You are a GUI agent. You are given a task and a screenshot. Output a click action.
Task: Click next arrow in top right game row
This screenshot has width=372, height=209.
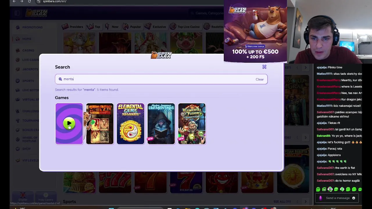coord(305,68)
